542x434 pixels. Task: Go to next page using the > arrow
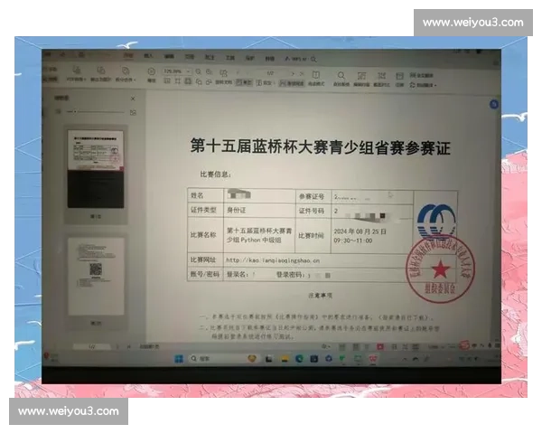pyautogui.click(x=293, y=73)
